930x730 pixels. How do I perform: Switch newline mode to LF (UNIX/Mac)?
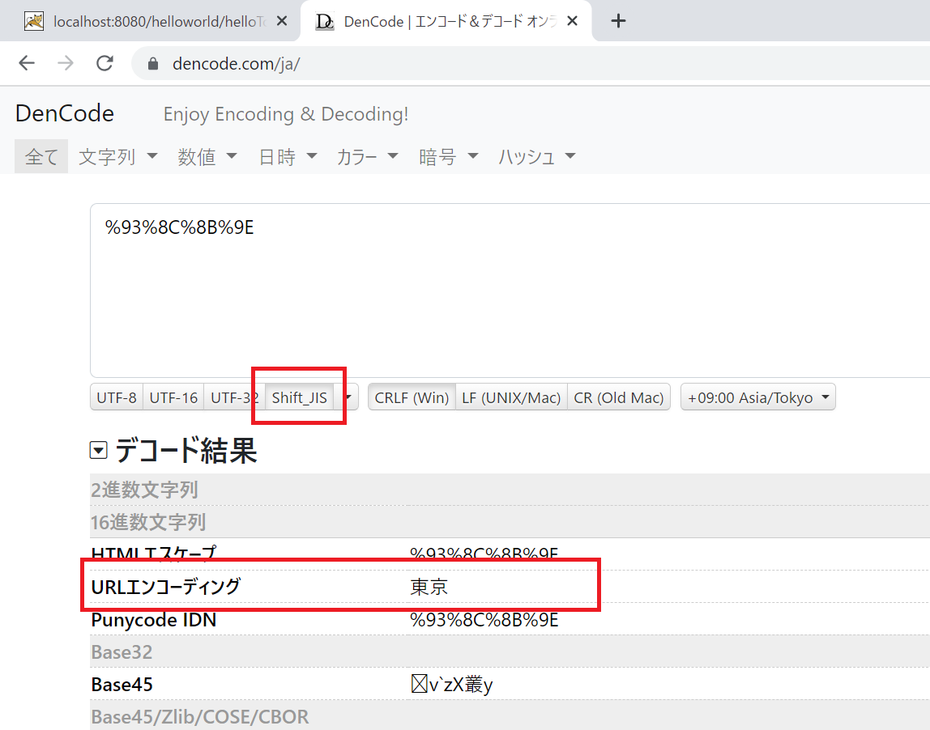tap(511, 397)
